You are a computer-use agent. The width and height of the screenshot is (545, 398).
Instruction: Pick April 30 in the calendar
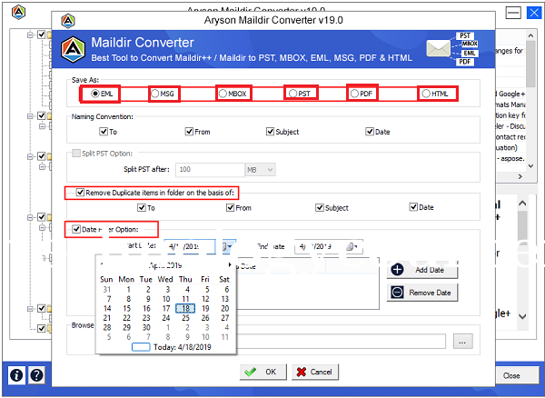(x=146, y=327)
